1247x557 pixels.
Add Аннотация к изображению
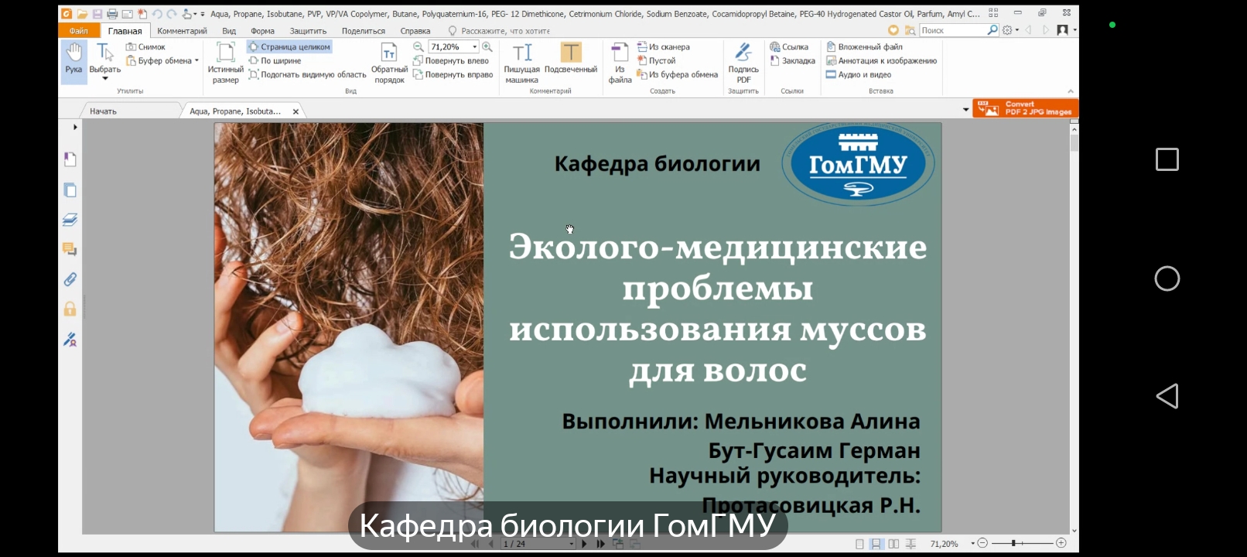pyautogui.click(x=881, y=61)
